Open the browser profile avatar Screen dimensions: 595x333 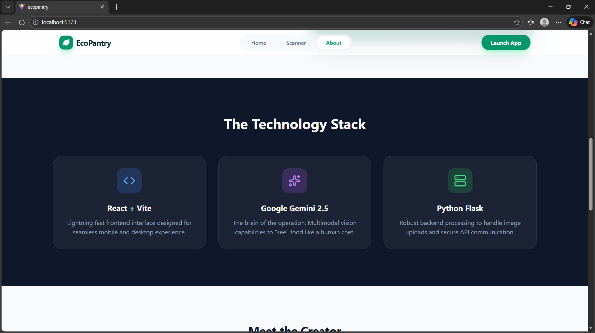[x=544, y=22]
